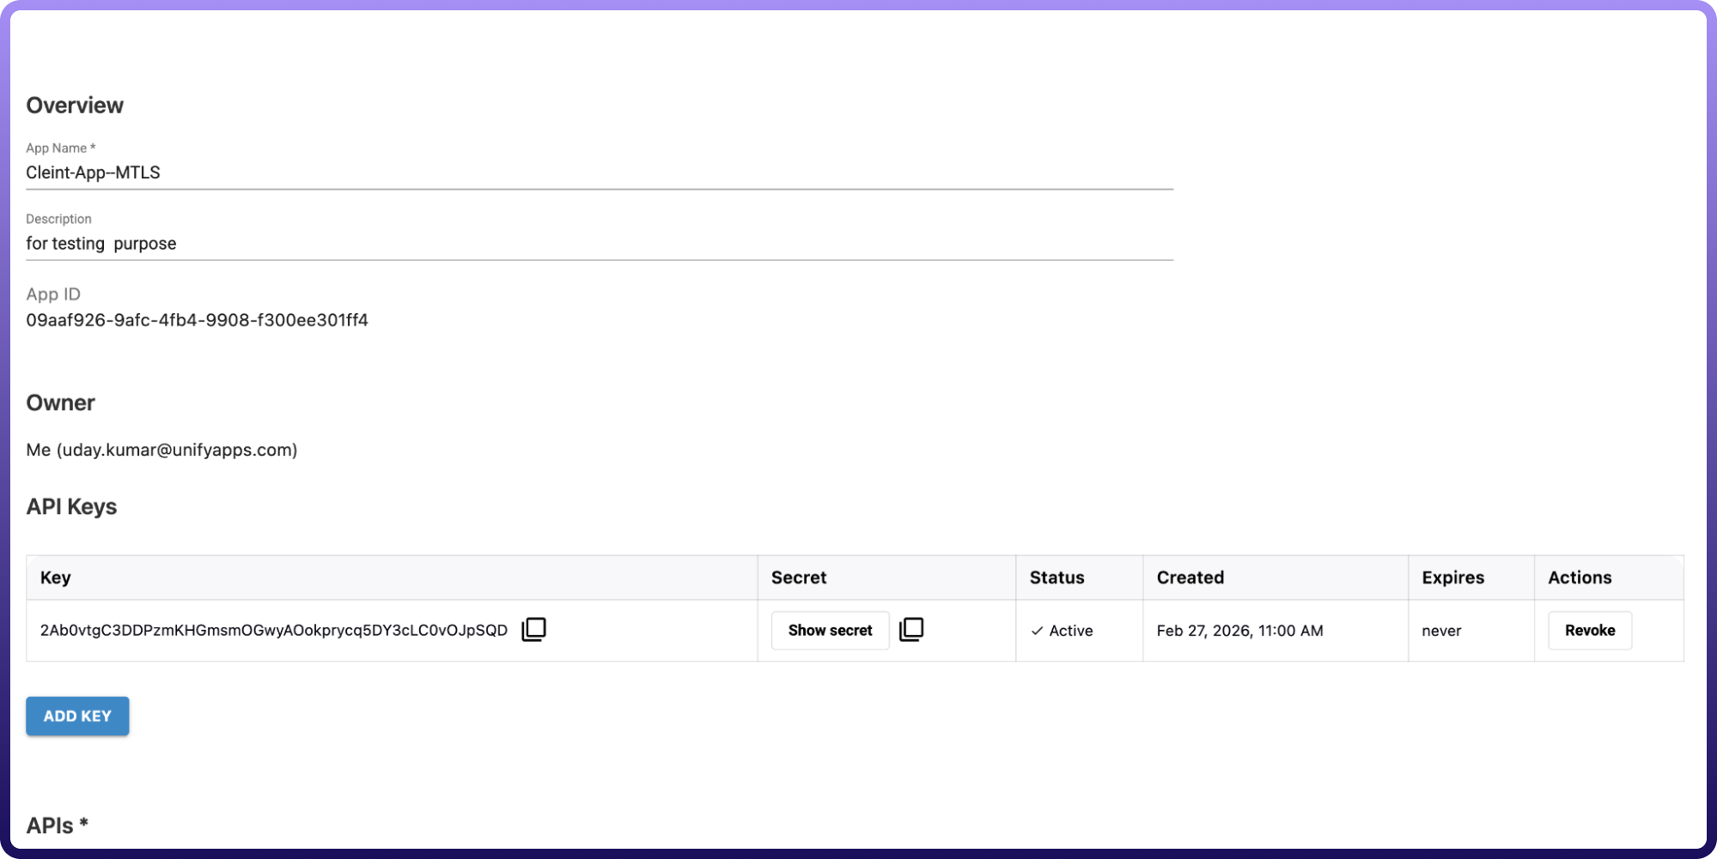Revoke the API key
Image resolution: width=1717 pixels, height=859 pixels.
coord(1589,631)
